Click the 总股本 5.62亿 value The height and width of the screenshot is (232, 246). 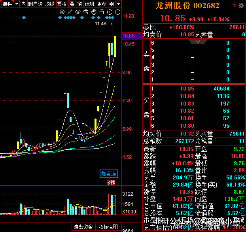point(184,213)
